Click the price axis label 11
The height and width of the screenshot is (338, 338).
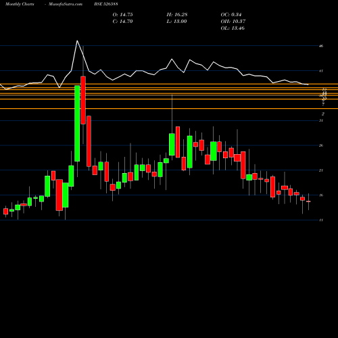(321, 220)
